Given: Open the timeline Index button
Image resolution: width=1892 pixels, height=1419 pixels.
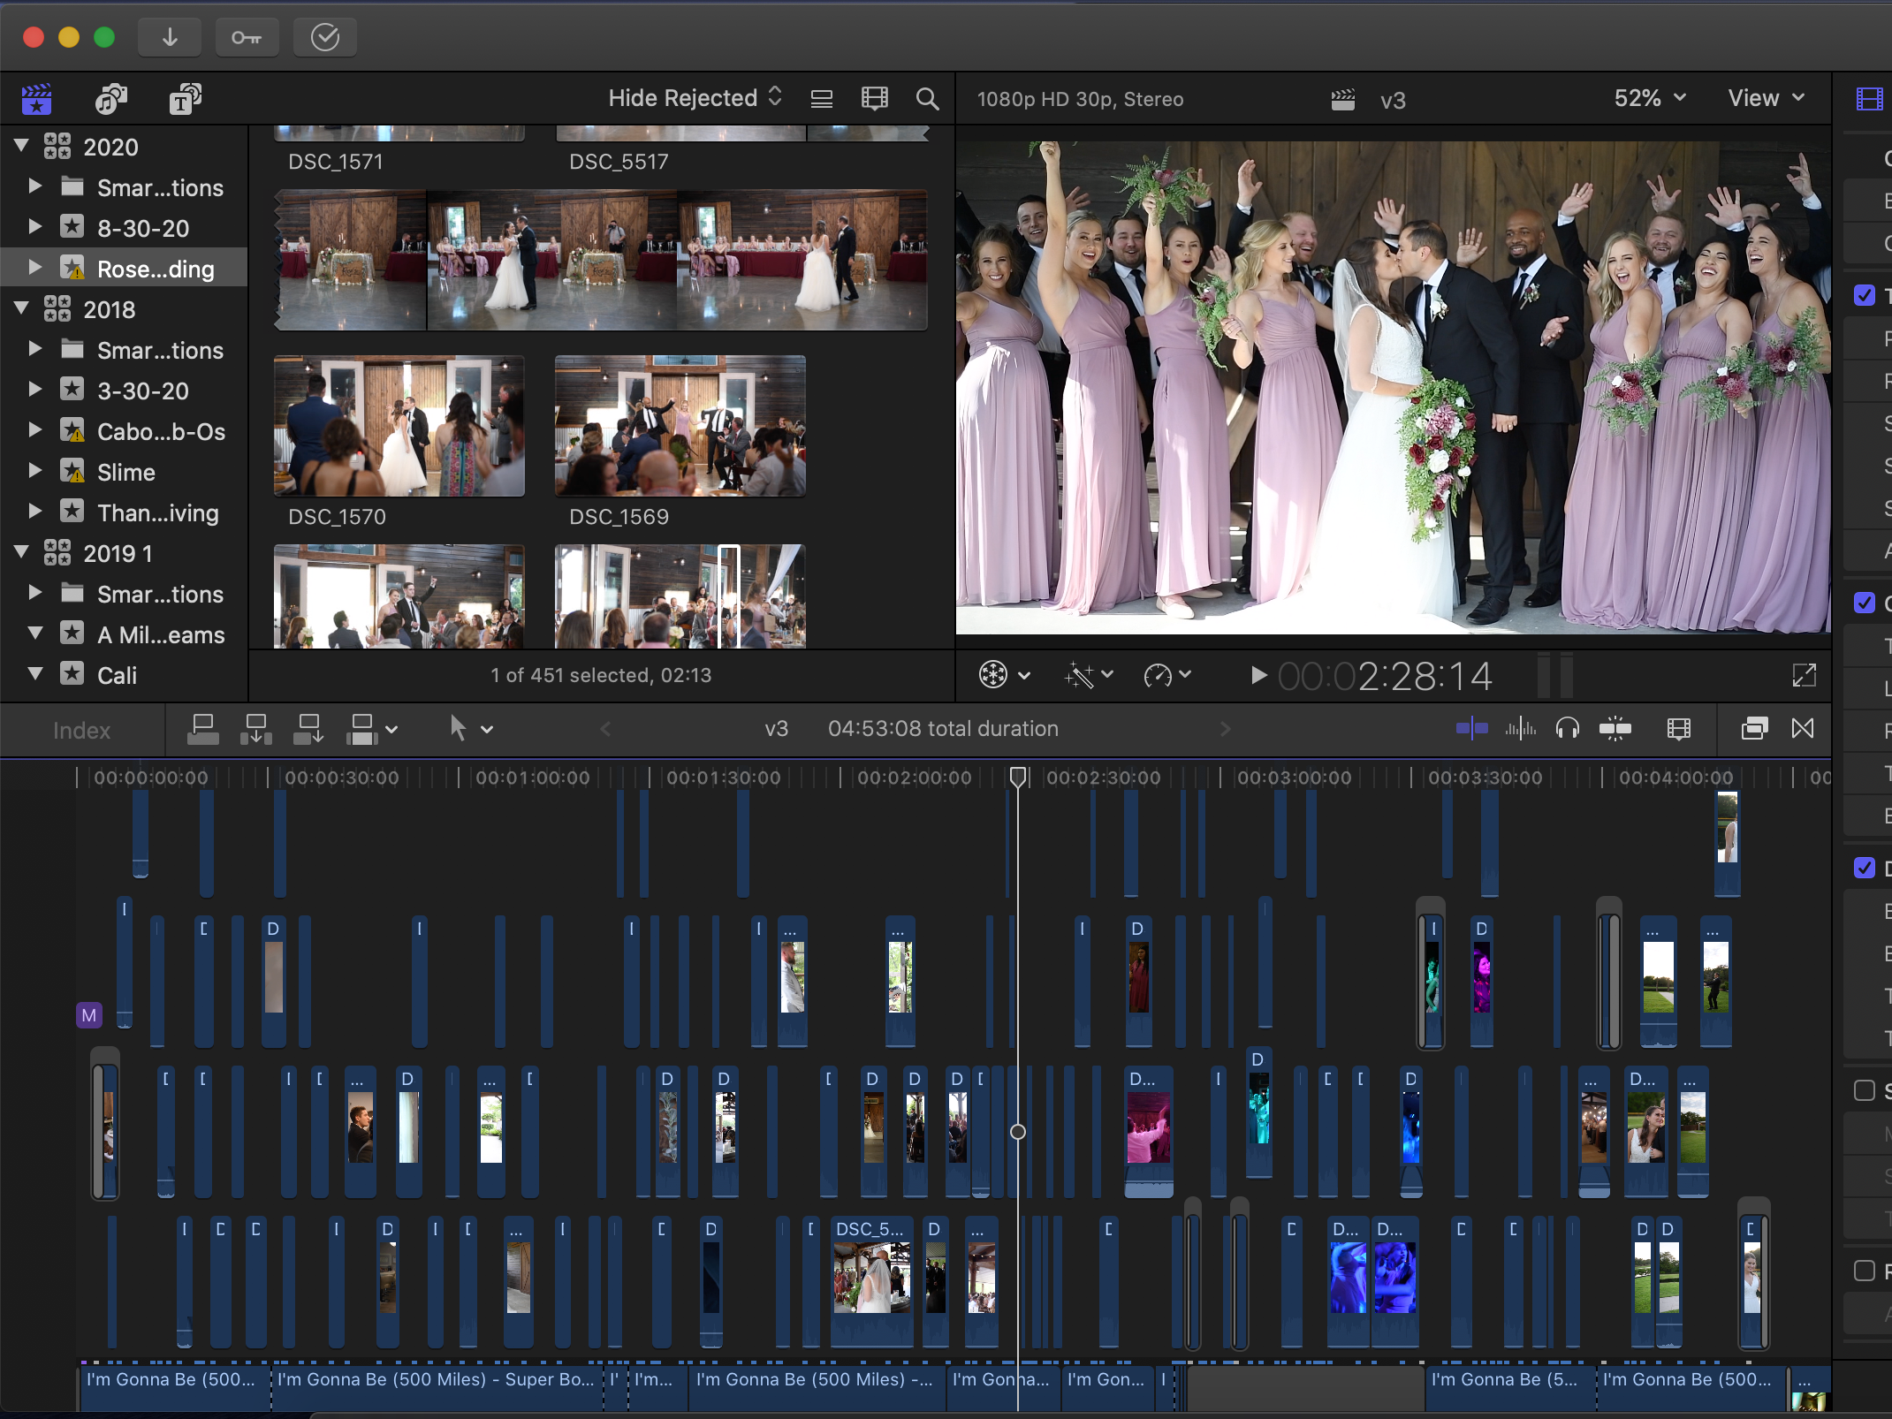Looking at the screenshot, I should tap(81, 731).
